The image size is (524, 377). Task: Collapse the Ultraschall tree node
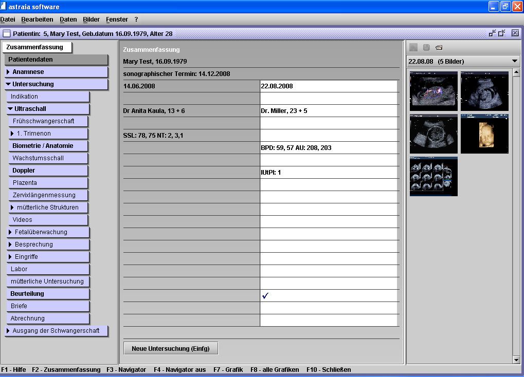click(11, 109)
